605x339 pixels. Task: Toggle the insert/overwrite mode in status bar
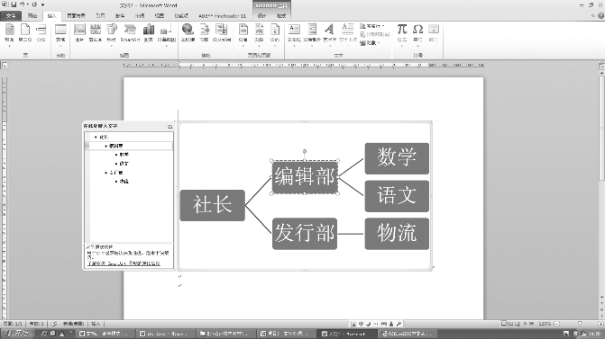click(96, 324)
